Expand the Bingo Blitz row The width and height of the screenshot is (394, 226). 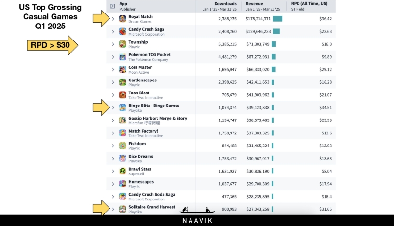(x=113, y=108)
